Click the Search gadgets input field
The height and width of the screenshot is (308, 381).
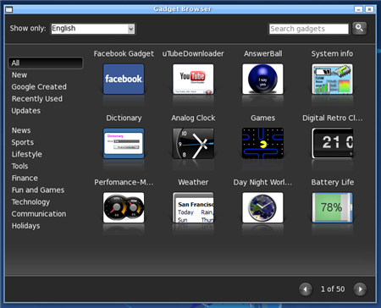pos(309,29)
